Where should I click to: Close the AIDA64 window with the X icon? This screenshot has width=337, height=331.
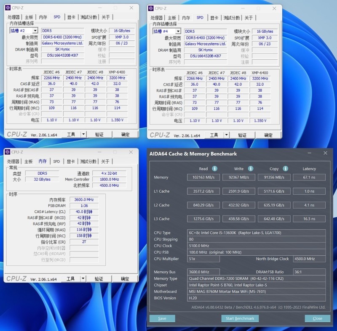pos(325,154)
